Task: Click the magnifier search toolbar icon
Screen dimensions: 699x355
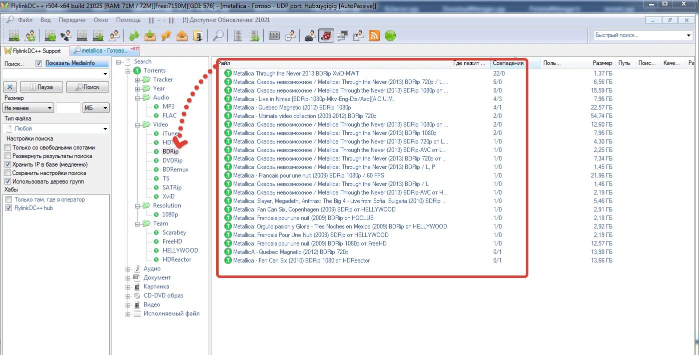Action: 218,35
